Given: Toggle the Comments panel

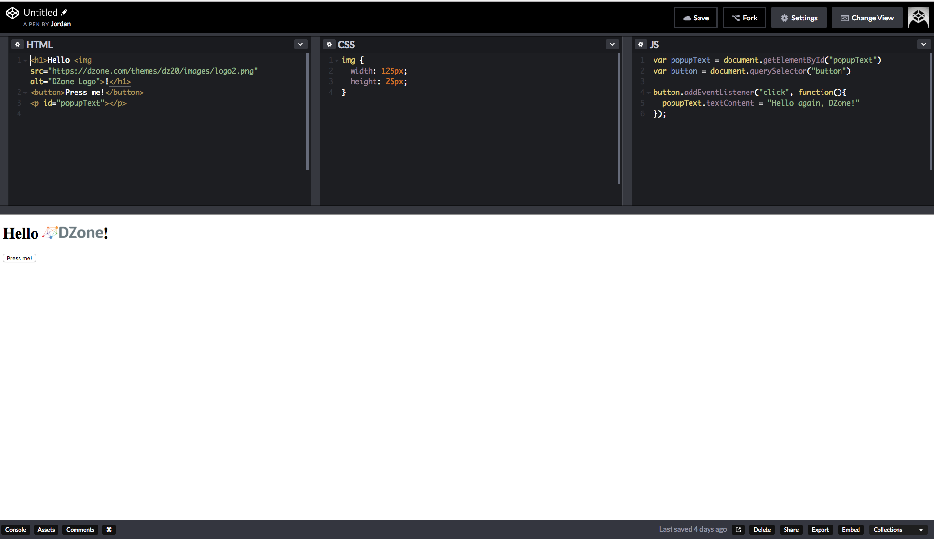Looking at the screenshot, I should click(80, 530).
